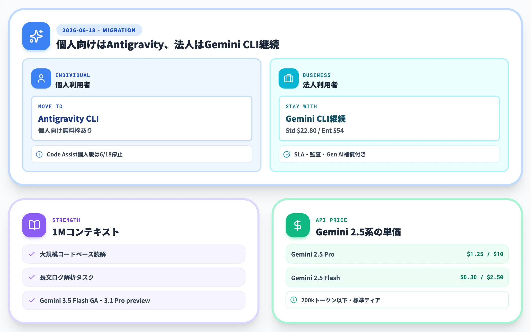This screenshot has height=332, width=531.
Task: Click the person icon for 個人利用者
Action: tap(41, 78)
